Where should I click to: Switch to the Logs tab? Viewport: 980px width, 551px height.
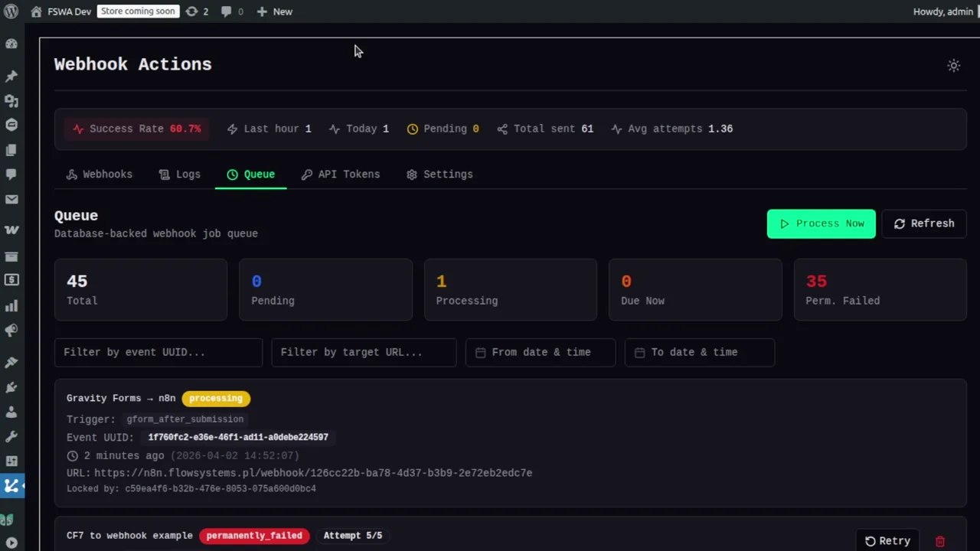click(180, 174)
